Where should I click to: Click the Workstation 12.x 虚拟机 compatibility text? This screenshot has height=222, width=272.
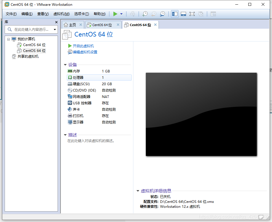180,207
